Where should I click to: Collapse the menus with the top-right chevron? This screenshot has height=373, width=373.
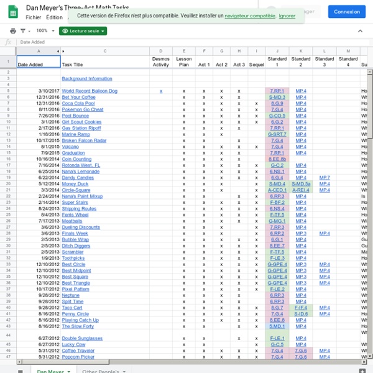click(360, 31)
